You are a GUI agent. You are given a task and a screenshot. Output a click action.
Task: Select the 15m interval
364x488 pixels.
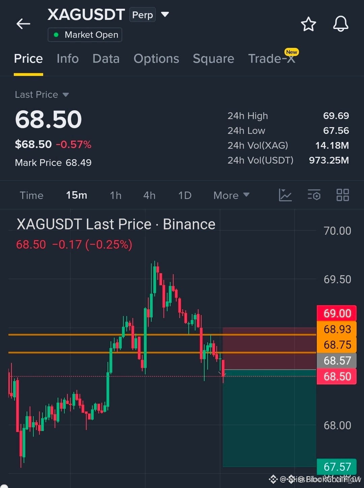click(77, 195)
